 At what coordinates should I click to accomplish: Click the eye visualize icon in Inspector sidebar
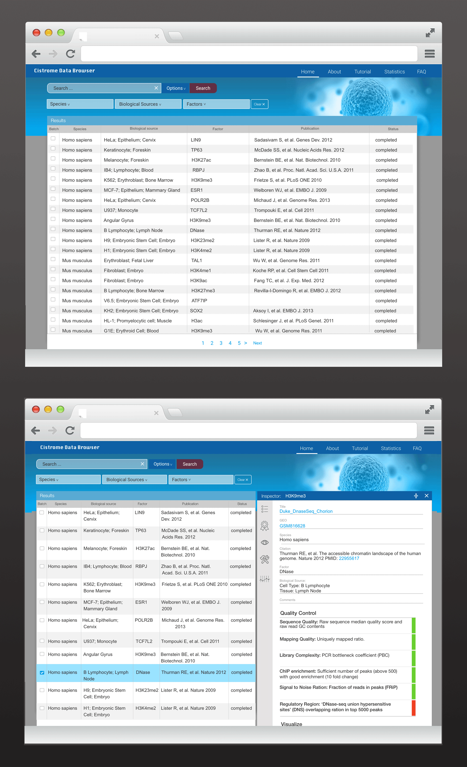point(264,542)
